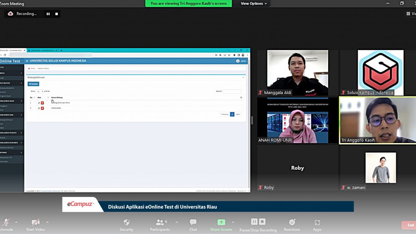This screenshot has width=416, height=234.
Task: Select ANAH ROMI-UNRI video tile
Action: pyautogui.click(x=298, y=120)
